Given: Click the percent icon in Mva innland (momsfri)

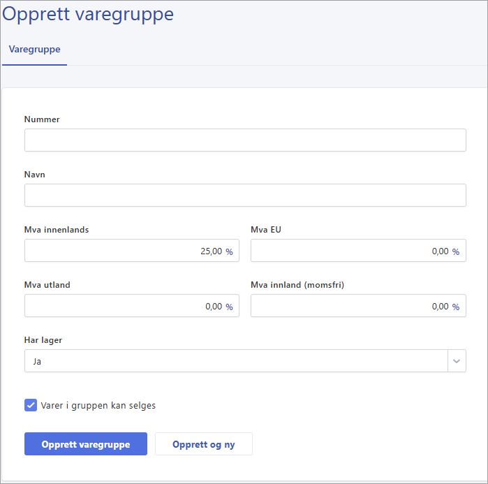Looking at the screenshot, I should pos(456,307).
